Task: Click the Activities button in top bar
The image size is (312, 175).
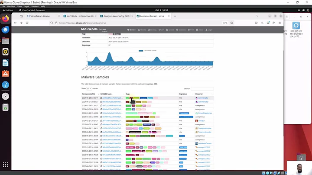Action: (x=7, y=10)
